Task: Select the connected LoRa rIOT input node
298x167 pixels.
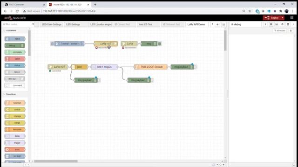Action: [58, 67]
